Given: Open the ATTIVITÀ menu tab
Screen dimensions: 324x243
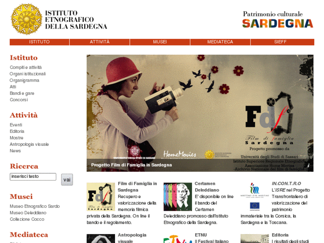Looking at the screenshot, I should [x=99, y=42].
